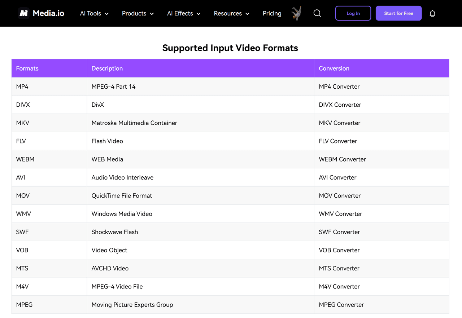Image resolution: width=462 pixels, height=318 pixels.
Task: Click the Supported Input Video Formats heading
Action: click(x=230, y=48)
